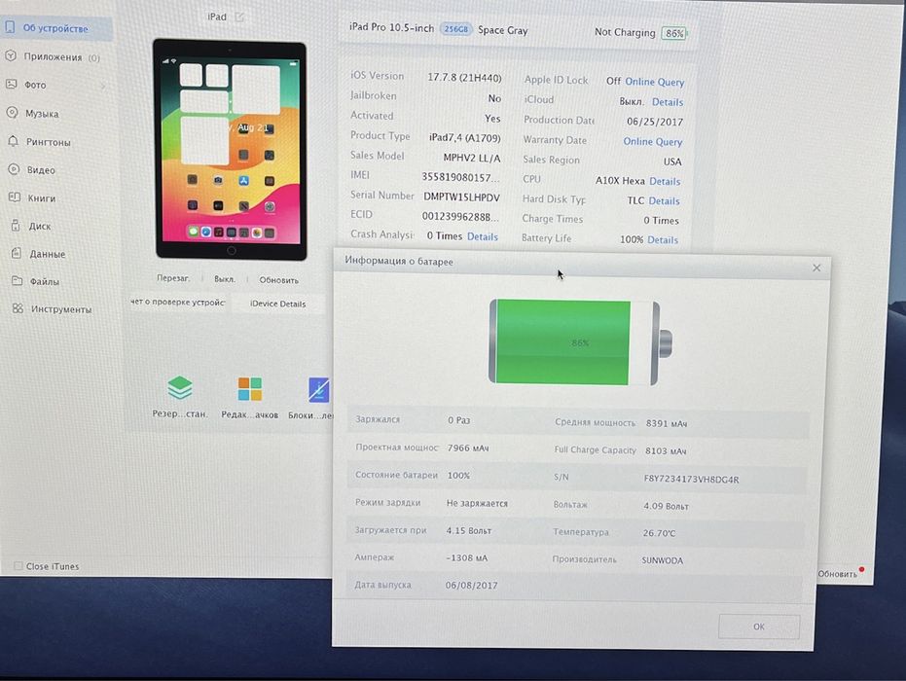The width and height of the screenshot is (906, 681).
Task: Click the Инструменты tools icon
Action: pyautogui.click(x=18, y=309)
